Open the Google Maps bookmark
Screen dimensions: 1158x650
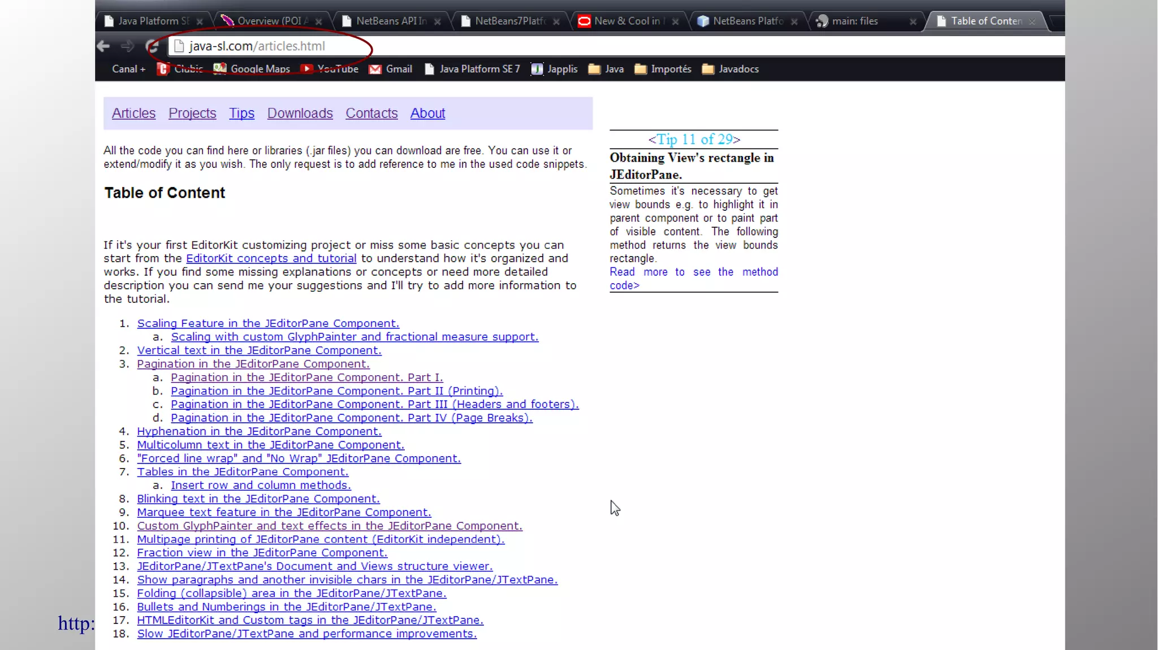[252, 69]
